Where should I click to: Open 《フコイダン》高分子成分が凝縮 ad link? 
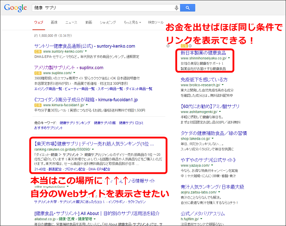pos(86,100)
